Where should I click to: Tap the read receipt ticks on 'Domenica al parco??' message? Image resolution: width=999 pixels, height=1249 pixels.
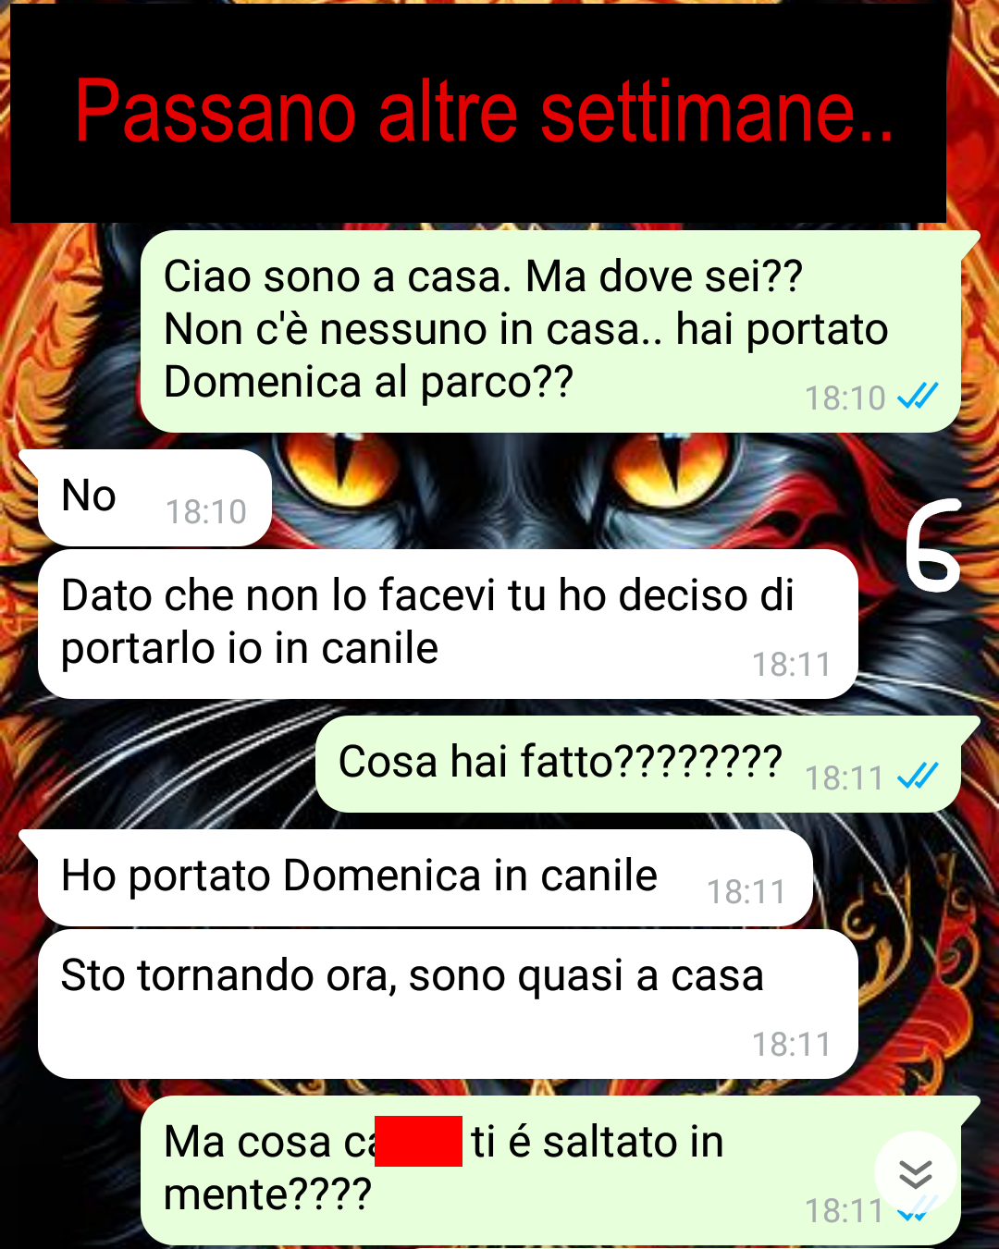[918, 397]
